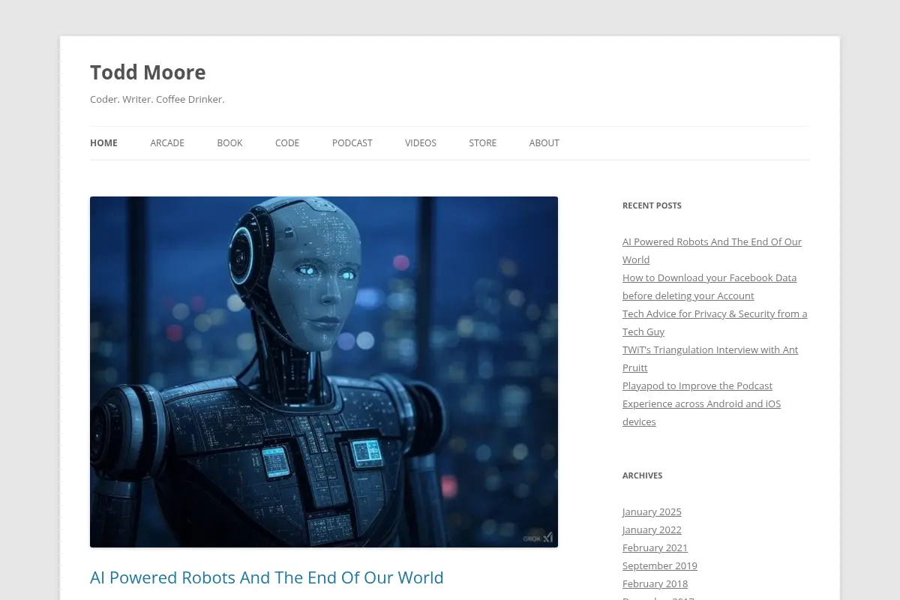Open the September 2019 archive
The width and height of the screenshot is (900, 600).
(x=660, y=565)
